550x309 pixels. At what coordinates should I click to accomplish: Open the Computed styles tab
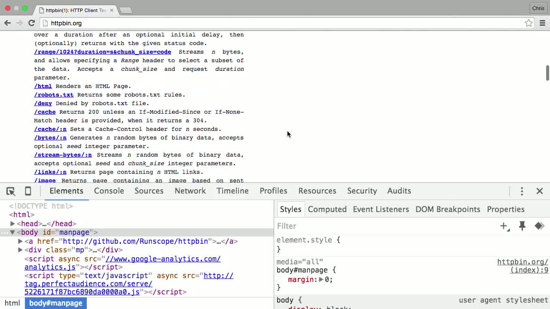click(327, 209)
